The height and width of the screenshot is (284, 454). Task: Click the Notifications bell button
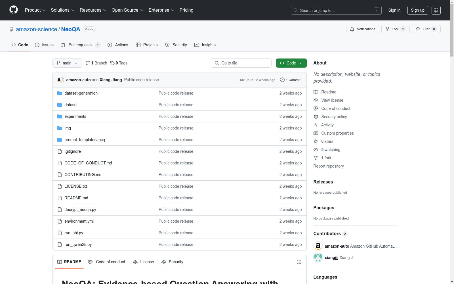coord(363,29)
